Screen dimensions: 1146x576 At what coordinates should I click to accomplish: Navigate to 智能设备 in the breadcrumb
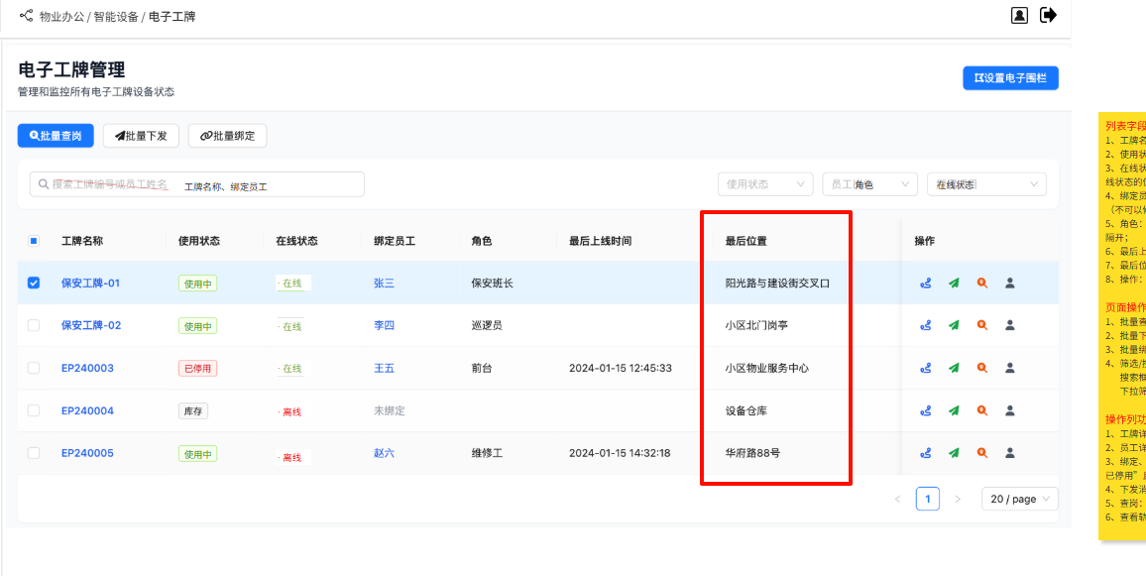pos(116,17)
